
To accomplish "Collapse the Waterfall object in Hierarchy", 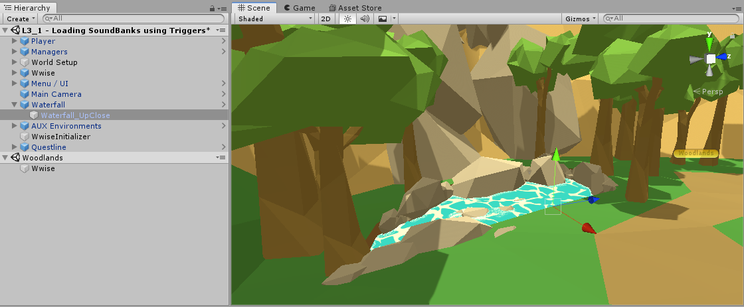I will coord(15,105).
